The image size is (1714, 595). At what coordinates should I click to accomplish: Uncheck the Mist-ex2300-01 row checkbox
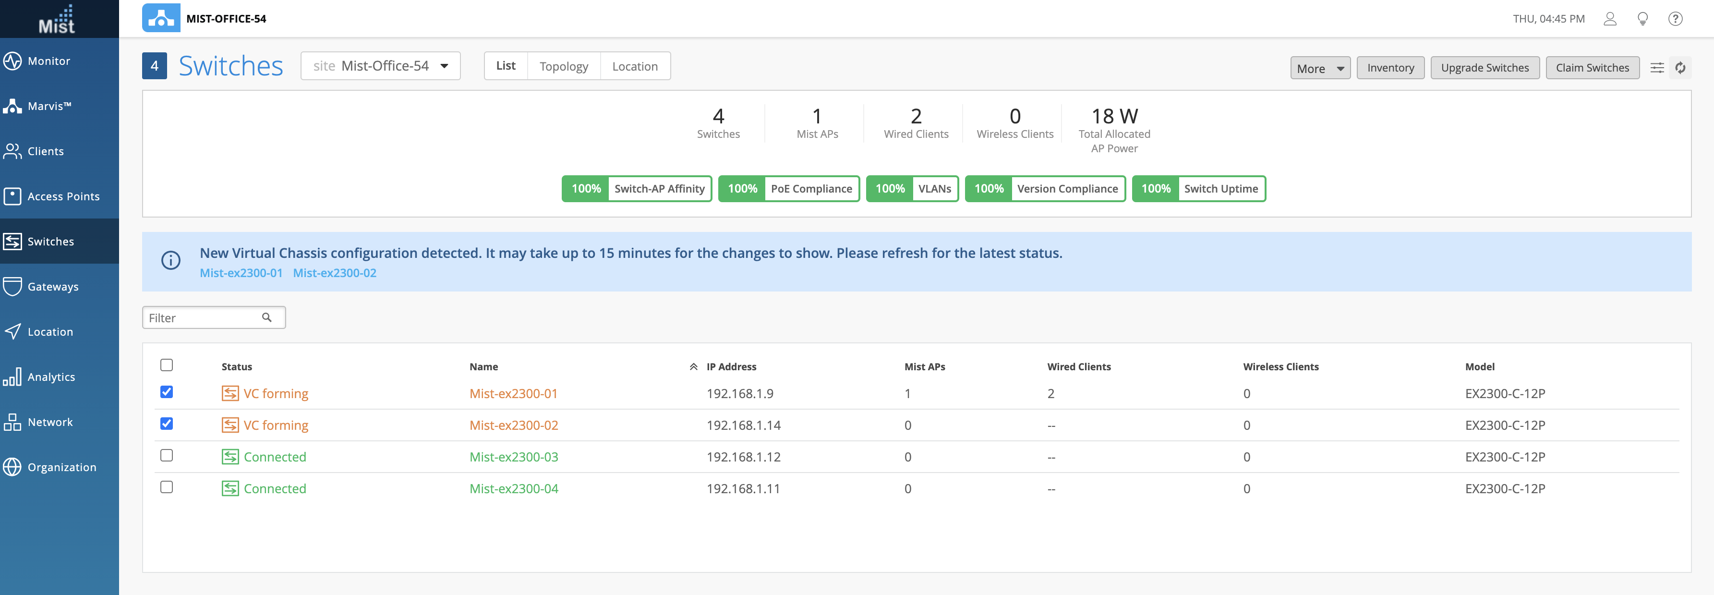(166, 392)
